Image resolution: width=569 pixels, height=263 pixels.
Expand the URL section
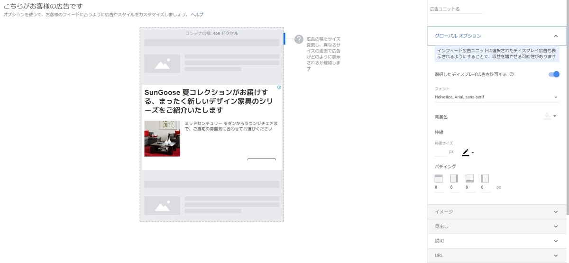(x=497, y=255)
